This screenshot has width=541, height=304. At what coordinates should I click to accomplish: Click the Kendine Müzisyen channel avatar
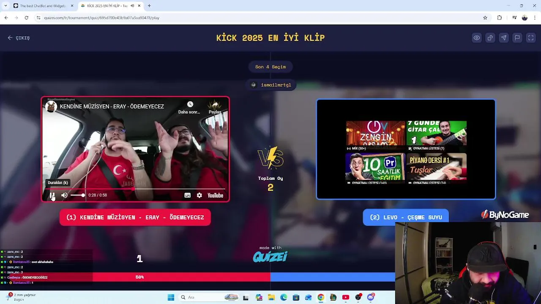[x=51, y=106]
